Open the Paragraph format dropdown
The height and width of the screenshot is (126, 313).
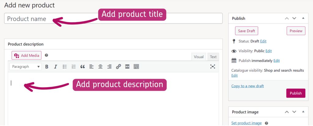point(25,67)
